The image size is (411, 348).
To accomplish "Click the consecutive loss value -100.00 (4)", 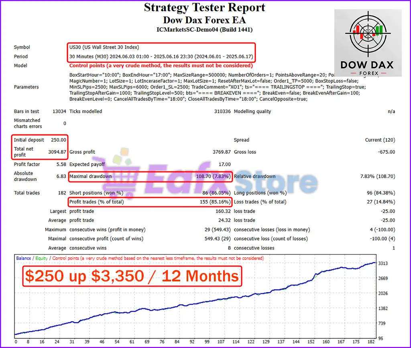I will point(383,239).
